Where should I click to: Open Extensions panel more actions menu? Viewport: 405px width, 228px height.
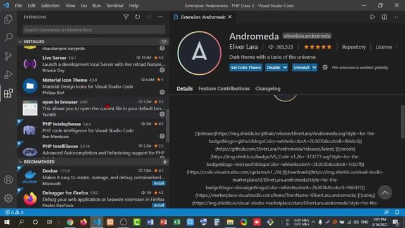tap(160, 17)
